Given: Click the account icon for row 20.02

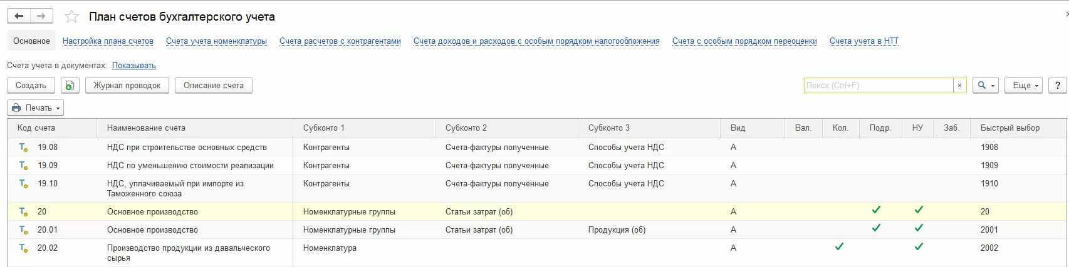Looking at the screenshot, I should pyautogui.click(x=23, y=248).
